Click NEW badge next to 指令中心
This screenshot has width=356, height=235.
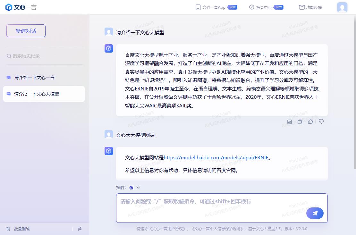tap(278, 7)
